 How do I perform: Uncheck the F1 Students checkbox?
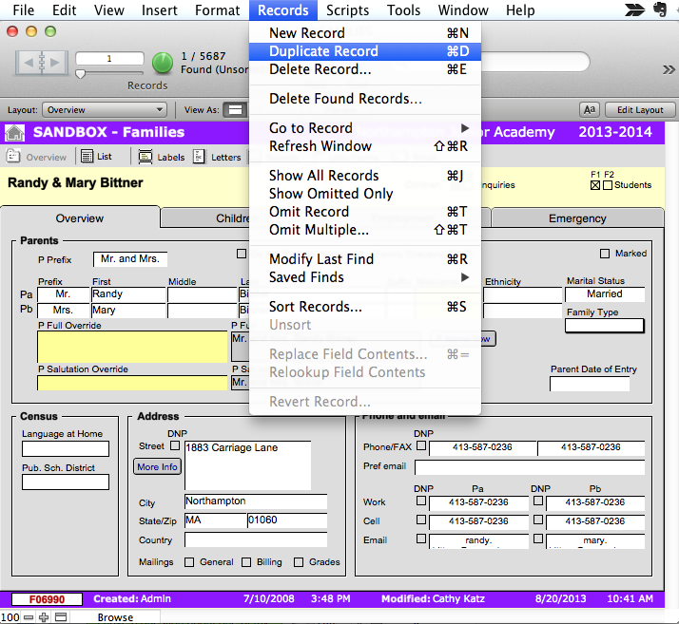[595, 185]
